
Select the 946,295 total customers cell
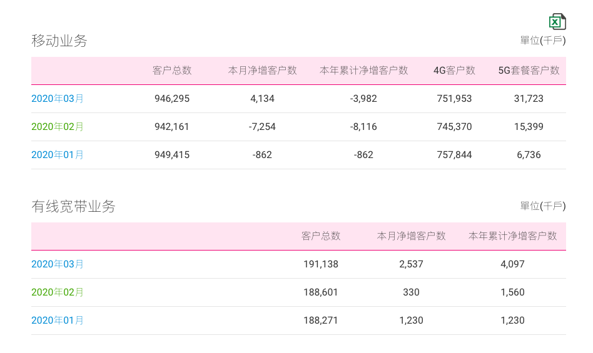point(172,99)
